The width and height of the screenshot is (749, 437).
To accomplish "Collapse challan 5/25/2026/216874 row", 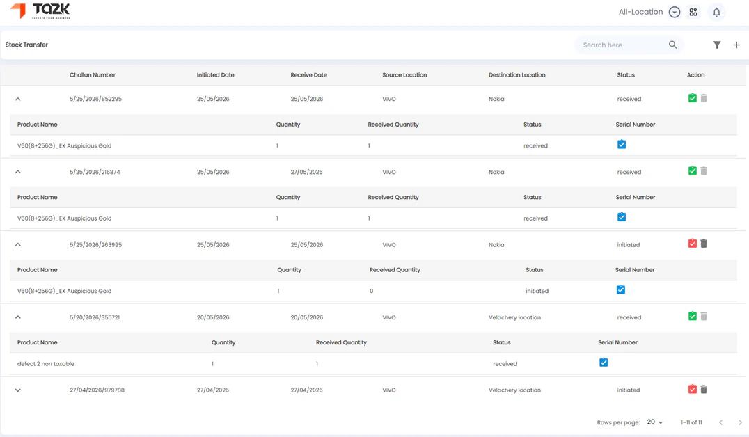I will click(17, 171).
